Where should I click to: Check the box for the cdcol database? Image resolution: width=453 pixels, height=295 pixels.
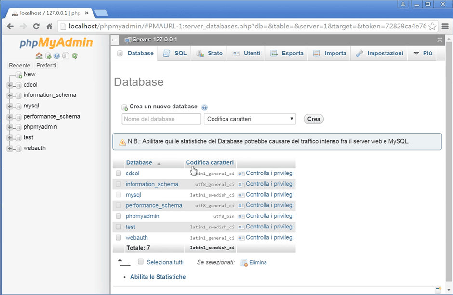coord(118,174)
